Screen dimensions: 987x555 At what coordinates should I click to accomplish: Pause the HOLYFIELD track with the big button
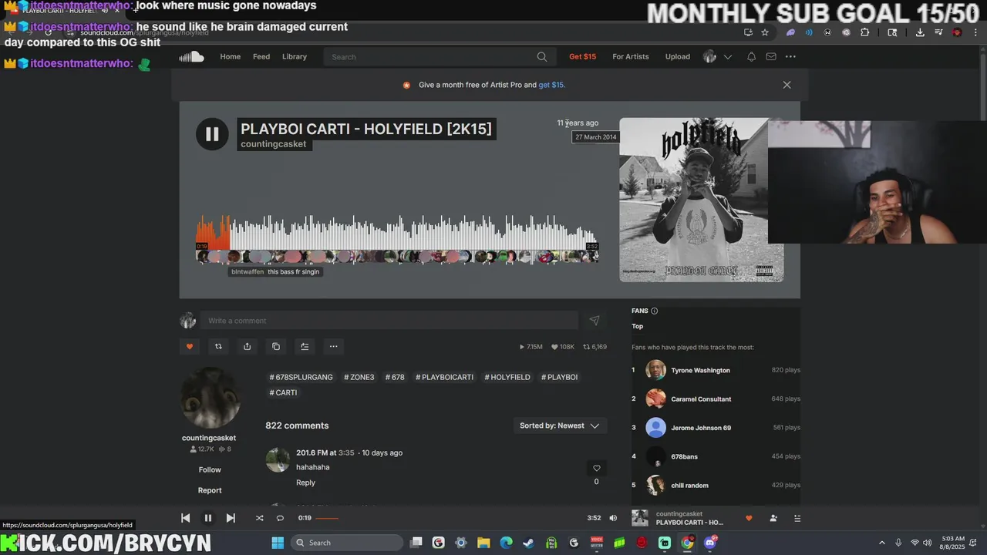point(212,134)
